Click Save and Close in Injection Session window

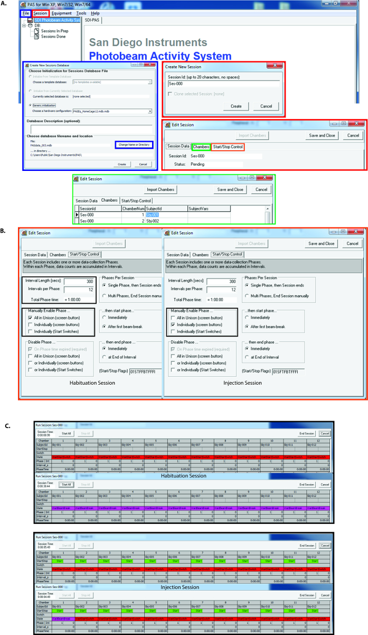coord(322,243)
